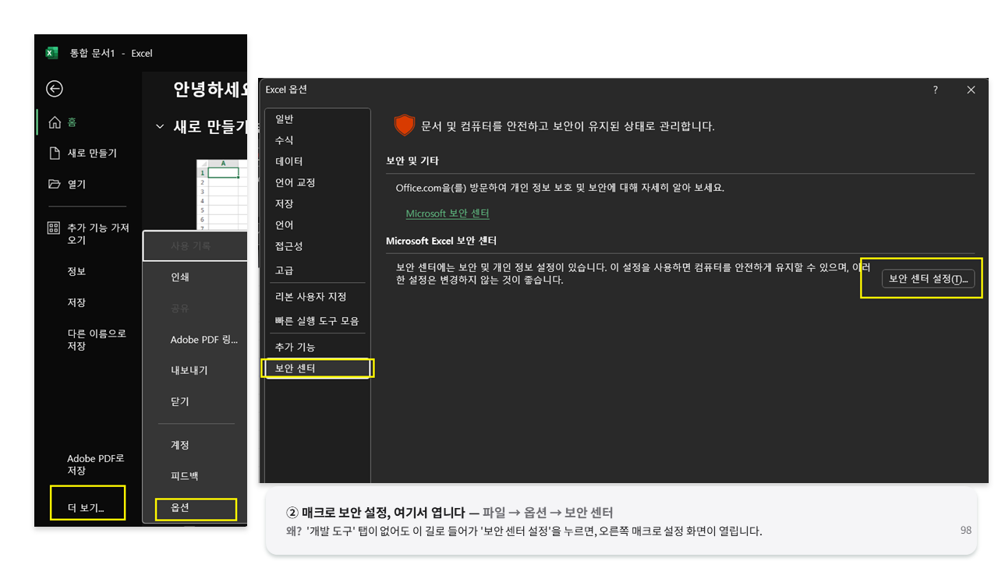998x561 pixels.
Task: Click the Microsoft 보안 센터 link
Action: [x=448, y=213]
